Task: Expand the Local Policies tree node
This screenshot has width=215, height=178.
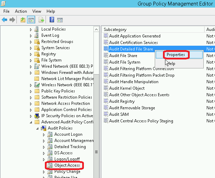Action: click(31, 30)
